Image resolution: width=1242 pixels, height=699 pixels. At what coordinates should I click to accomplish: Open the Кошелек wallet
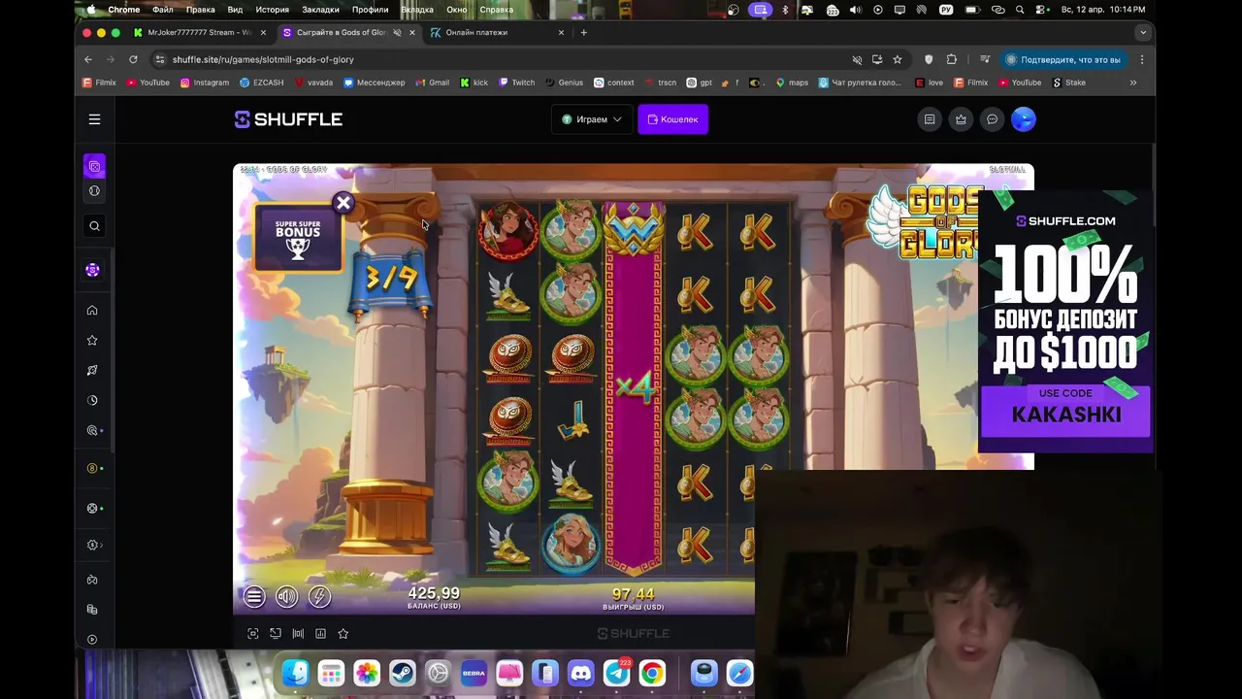tap(672, 119)
